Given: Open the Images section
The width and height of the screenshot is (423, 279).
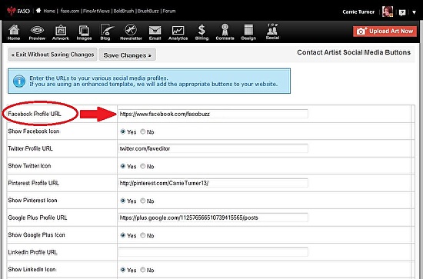Looking at the screenshot, I should point(84,32).
